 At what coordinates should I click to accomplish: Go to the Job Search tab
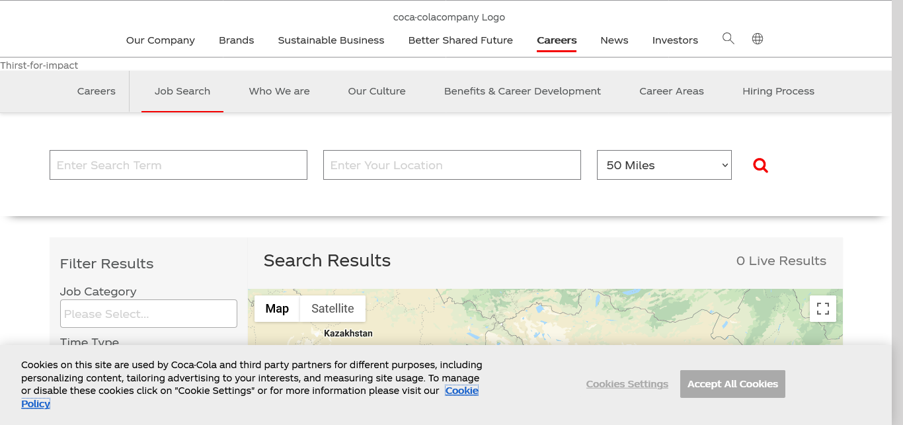tap(182, 91)
